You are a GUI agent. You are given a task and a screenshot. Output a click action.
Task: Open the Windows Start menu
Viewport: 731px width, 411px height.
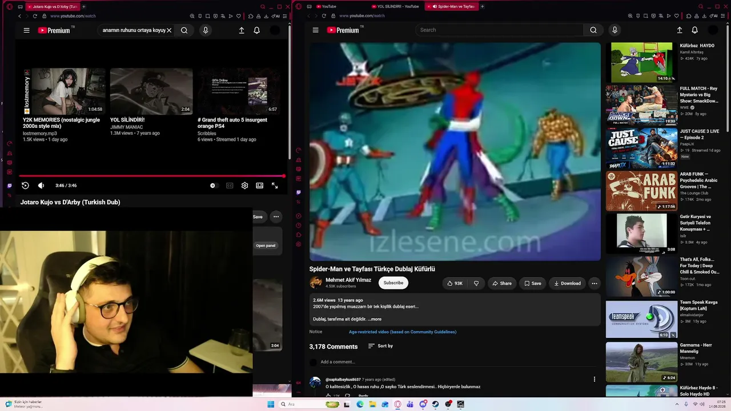coord(271,404)
